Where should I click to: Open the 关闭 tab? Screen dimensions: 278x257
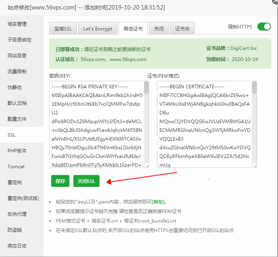click(x=159, y=29)
